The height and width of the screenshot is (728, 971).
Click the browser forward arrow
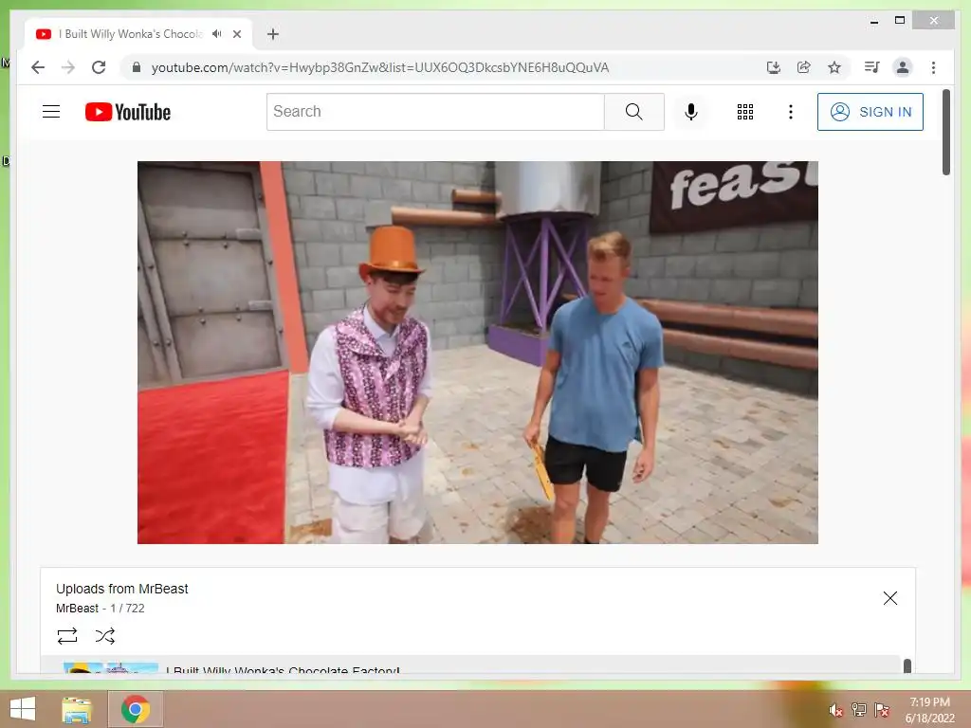(x=68, y=67)
